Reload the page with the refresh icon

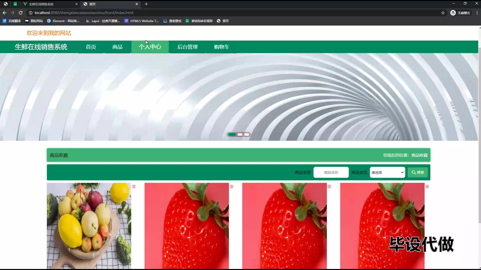pos(21,13)
